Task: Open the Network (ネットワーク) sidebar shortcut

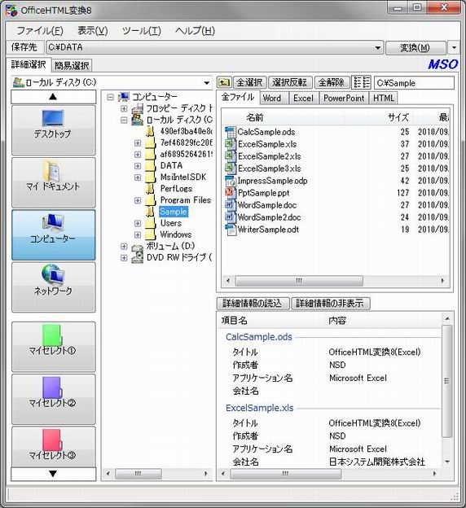Action: (x=54, y=287)
